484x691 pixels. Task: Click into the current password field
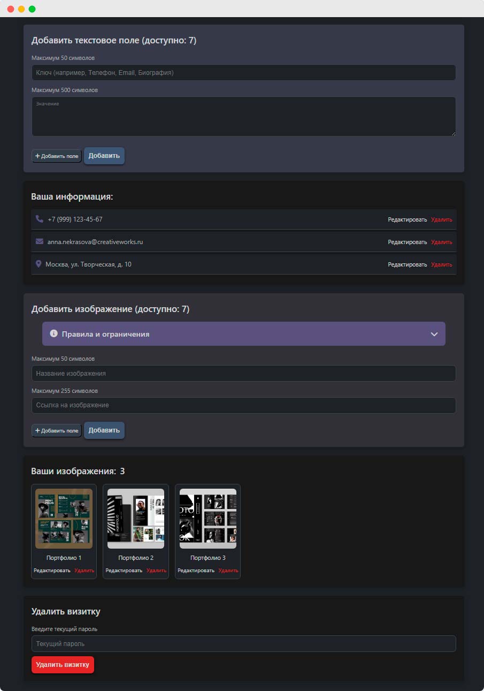pos(243,643)
